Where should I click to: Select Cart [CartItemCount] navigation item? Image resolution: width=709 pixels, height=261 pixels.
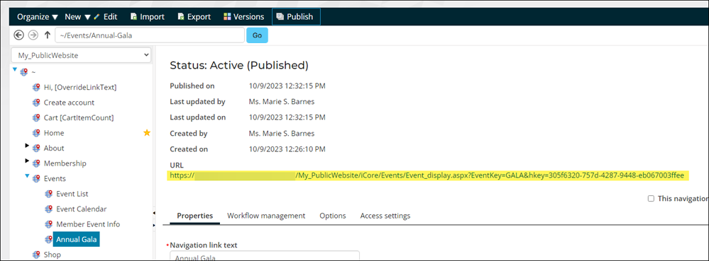(78, 117)
